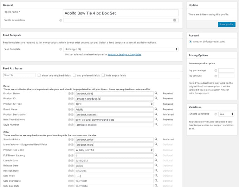The width and height of the screenshot is (239, 187).
Task: Click the Profile name input field
Action: (x=121, y=13)
